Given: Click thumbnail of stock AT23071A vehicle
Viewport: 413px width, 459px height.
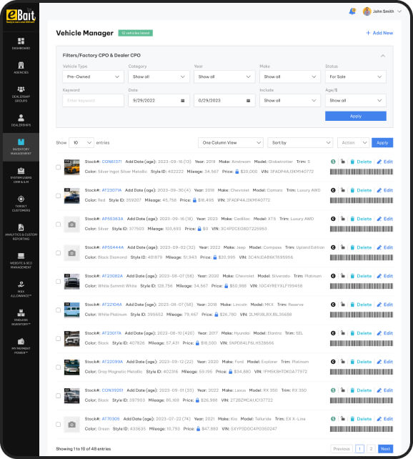Looking at the screenshot, I should point(71,196).
